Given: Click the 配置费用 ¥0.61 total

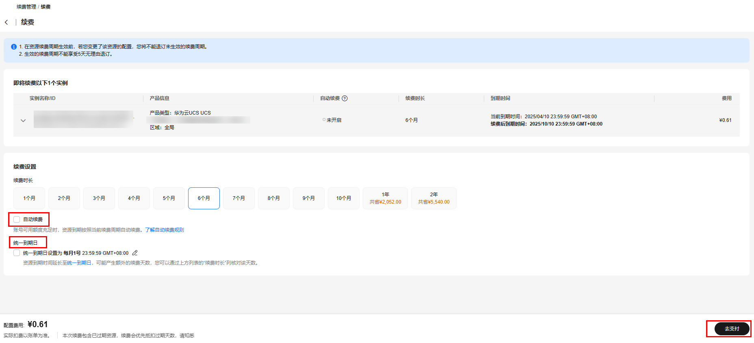Looking at the screenshot, I should tap(26, 325).
